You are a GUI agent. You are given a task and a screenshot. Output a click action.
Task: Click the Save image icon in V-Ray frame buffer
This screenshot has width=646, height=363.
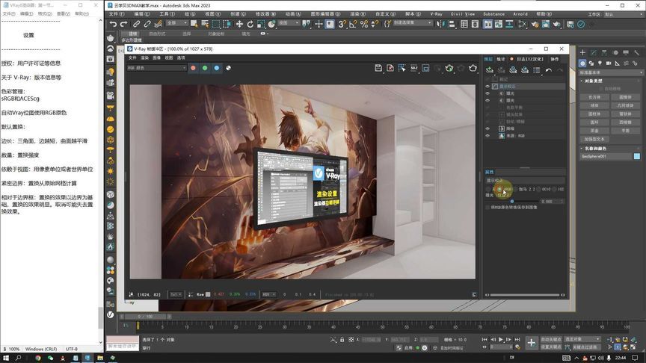[x=379, y=68]
